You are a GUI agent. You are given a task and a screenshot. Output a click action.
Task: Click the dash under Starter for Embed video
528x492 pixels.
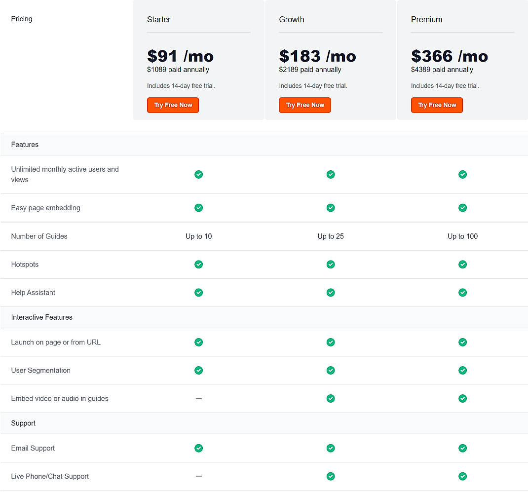click(x=198, y=398)
